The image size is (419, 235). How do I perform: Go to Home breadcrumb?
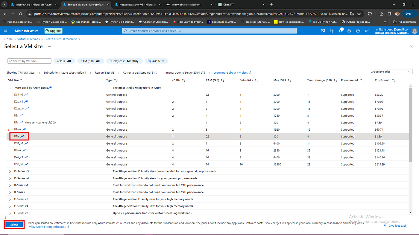(8, 39)
